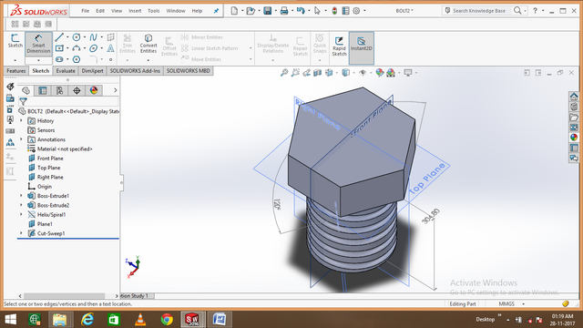Click the Undo icon

point(301,11)
